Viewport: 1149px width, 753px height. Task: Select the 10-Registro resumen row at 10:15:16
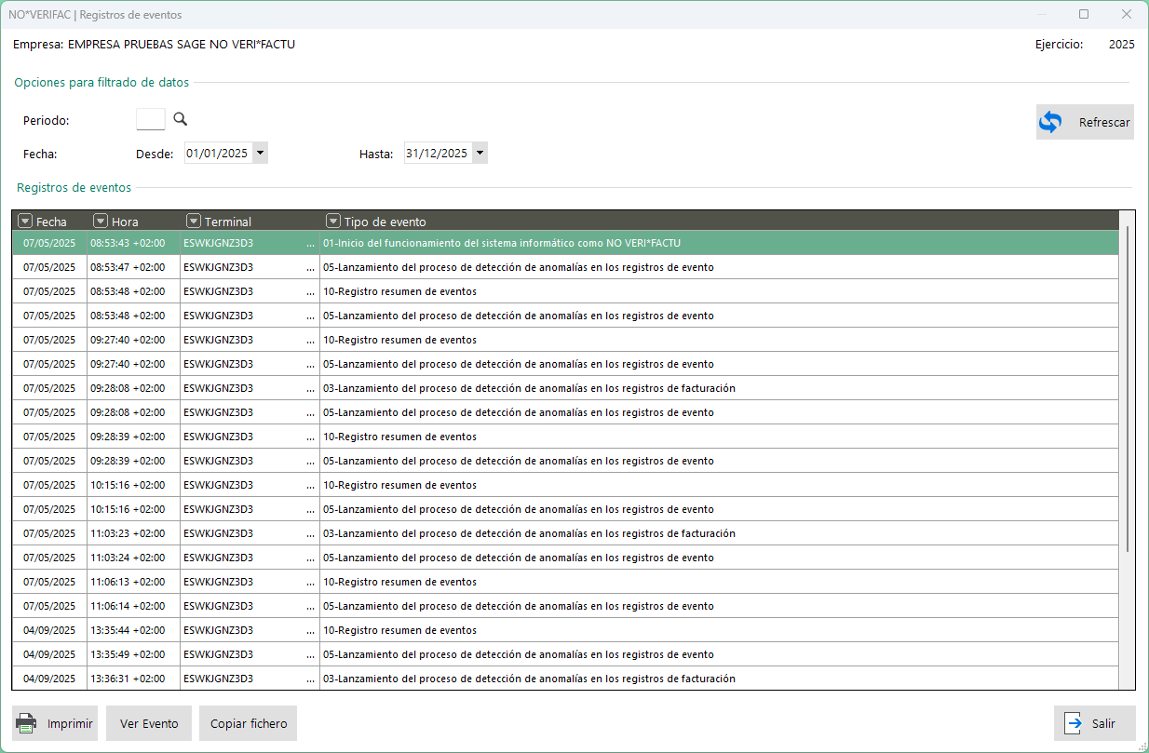565,485
